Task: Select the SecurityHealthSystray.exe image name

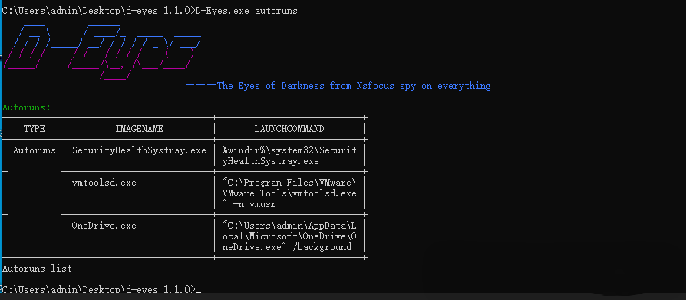Action: (139, 150)
